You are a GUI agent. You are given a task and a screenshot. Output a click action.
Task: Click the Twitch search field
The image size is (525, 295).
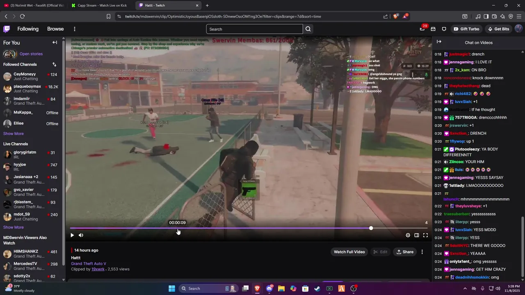pos(254,29)
